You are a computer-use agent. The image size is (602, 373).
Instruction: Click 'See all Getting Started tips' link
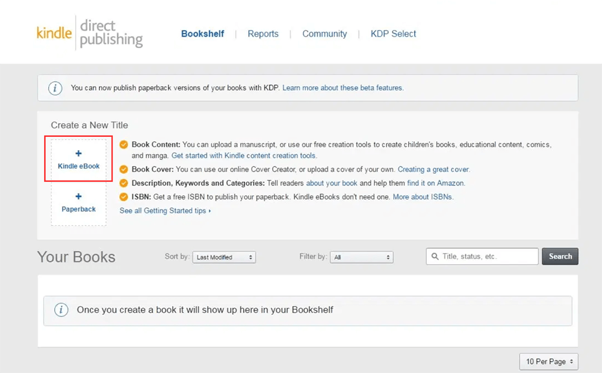165,211
